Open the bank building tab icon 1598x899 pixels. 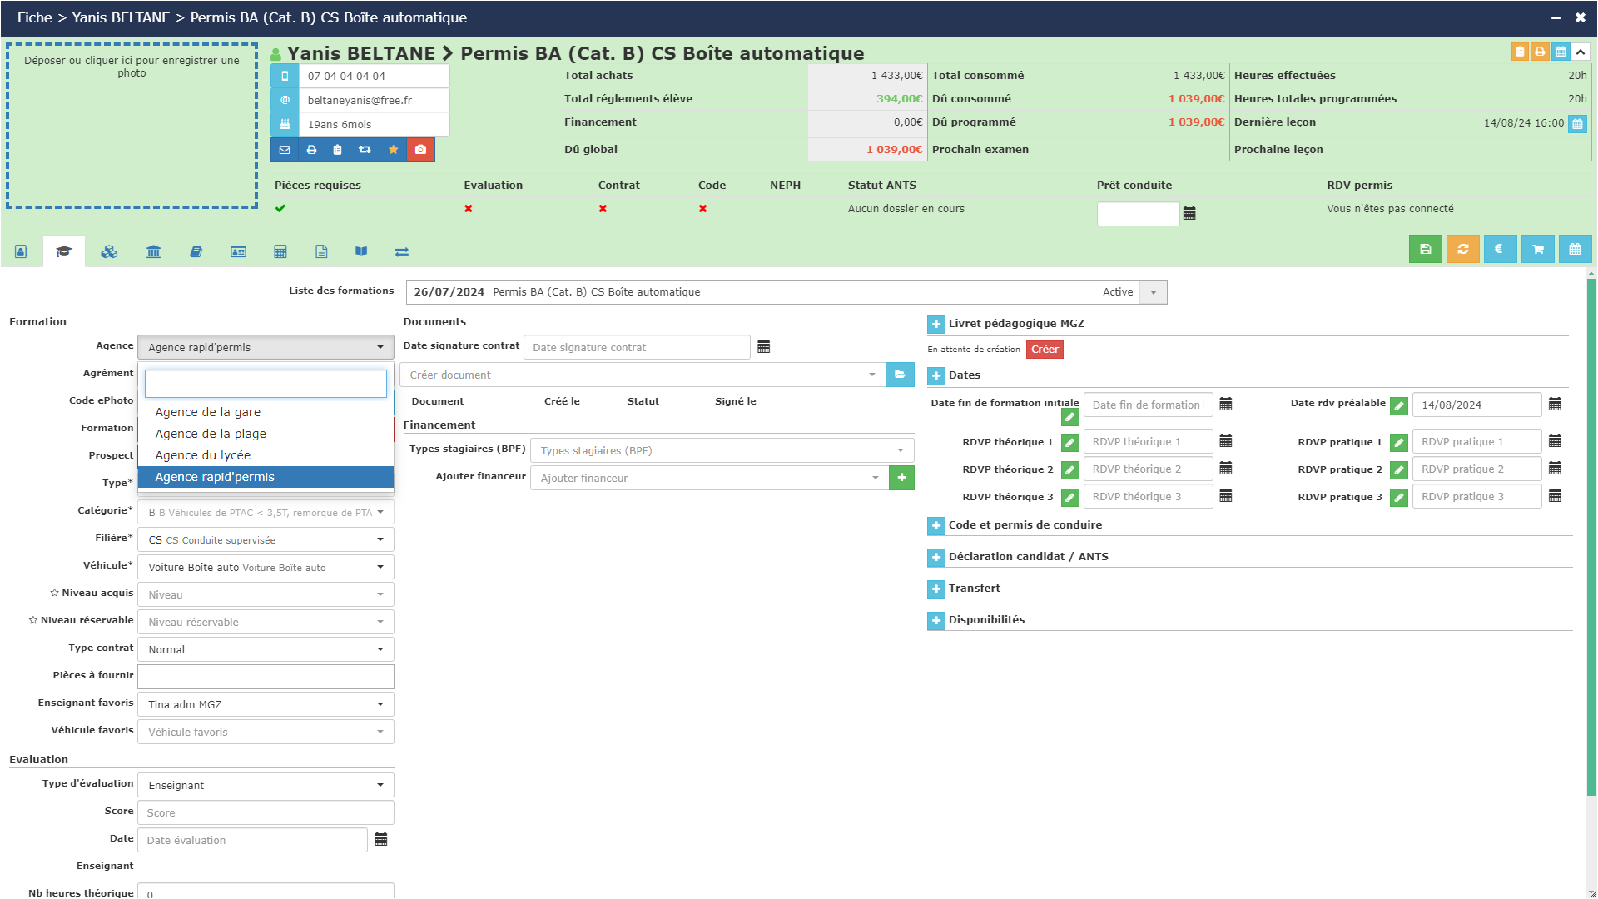point(153,251)
